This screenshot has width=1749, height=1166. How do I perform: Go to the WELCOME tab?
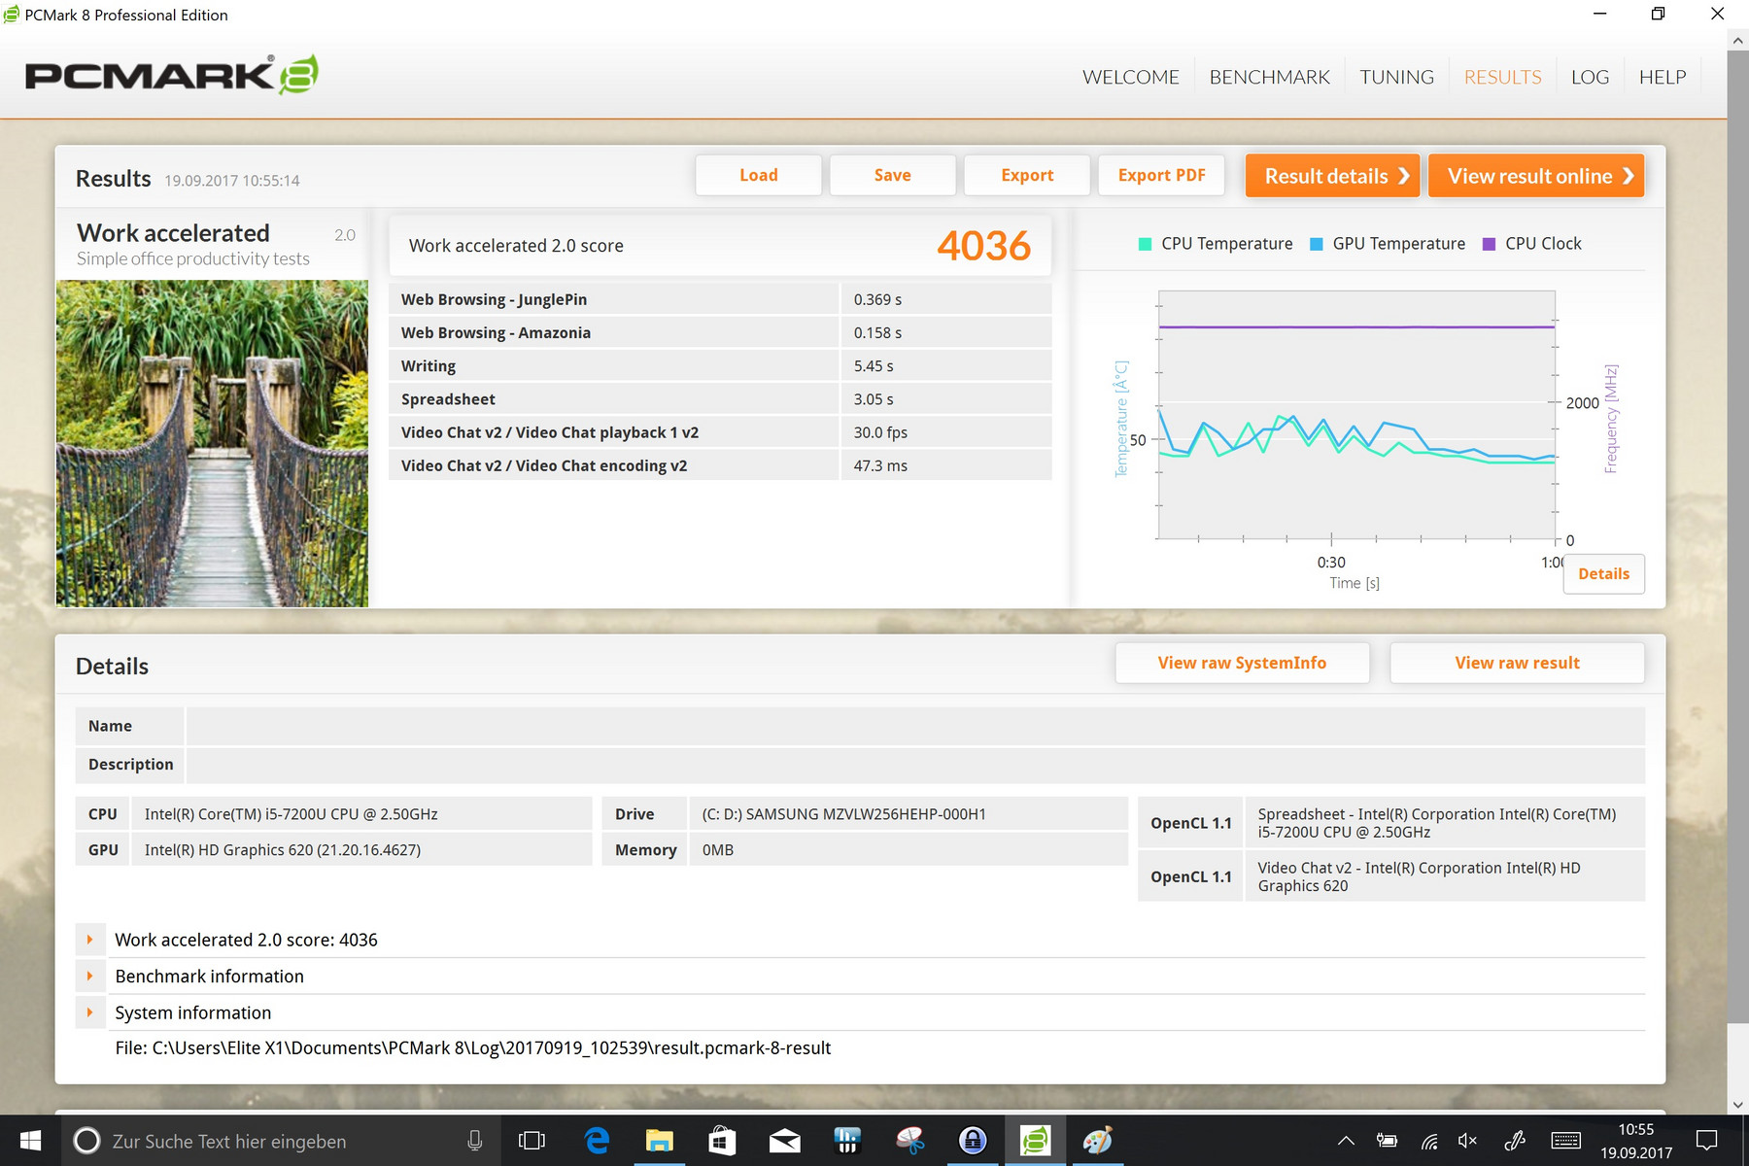(x=1131, y=77)
